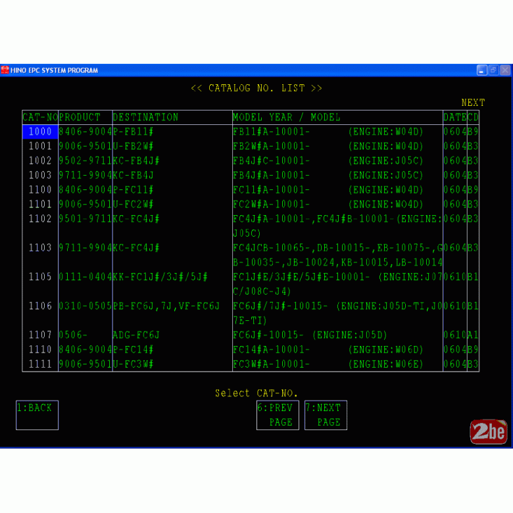The width and height of the screenshot is (513, 513).
Task: Click the restore window button in title bar
Action: [493, 70]
